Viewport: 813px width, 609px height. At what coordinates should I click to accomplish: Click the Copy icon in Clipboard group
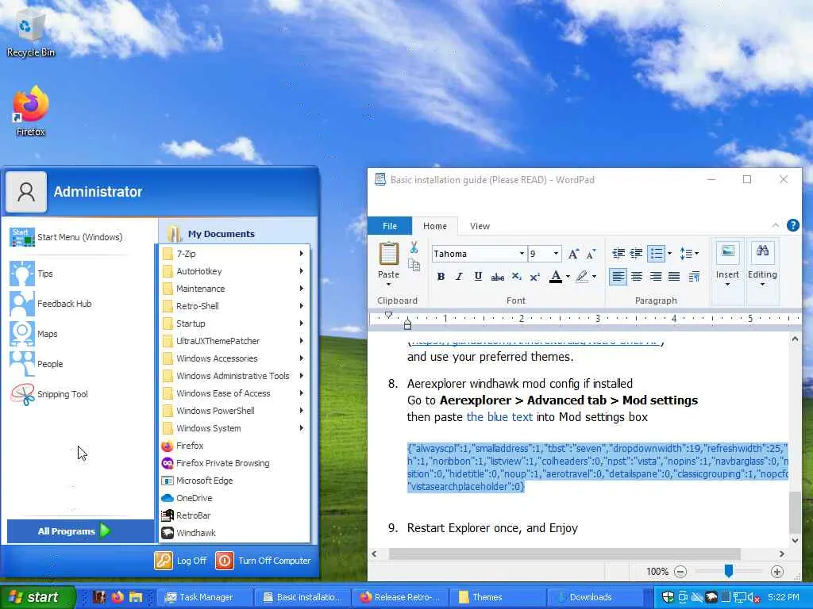tap(414, 266)
